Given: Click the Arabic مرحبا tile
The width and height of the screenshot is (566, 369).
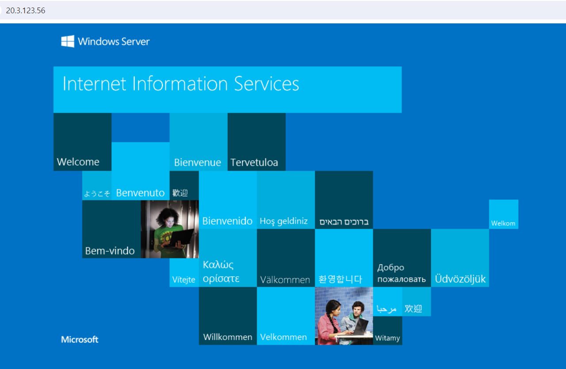Looking at the screenshot, I should (x=388, y=301).
